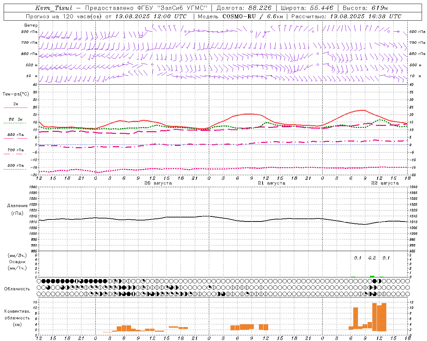Click the elevation text "Высота: 619м"
This screenshot has width=427, height=341.
pyautogui.click(x=365, y=8)
